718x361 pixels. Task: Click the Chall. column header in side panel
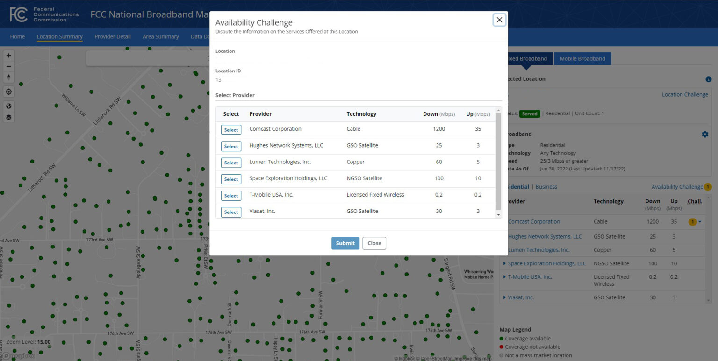point(695,201)
